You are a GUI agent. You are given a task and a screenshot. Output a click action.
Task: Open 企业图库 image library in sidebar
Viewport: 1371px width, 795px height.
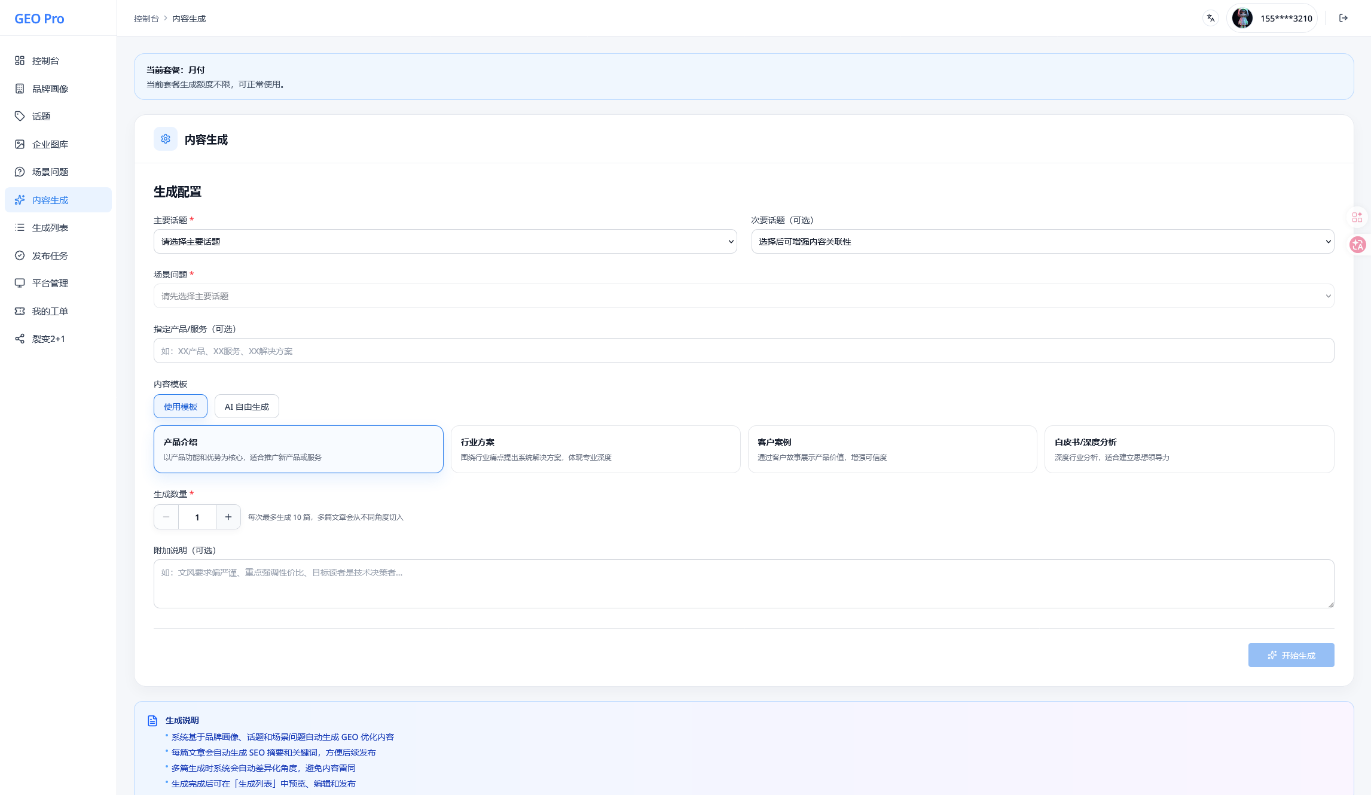pos(50,144)
